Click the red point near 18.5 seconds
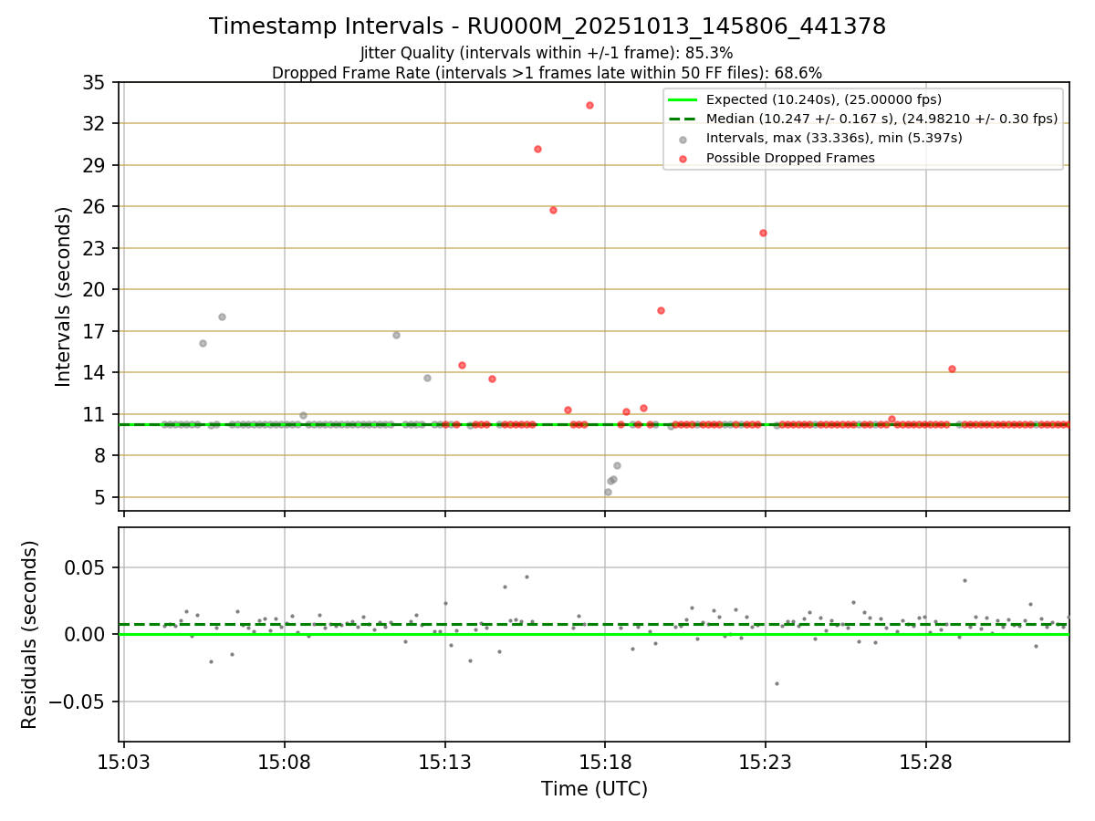The image size is (1095, 821). click(661, 310)
